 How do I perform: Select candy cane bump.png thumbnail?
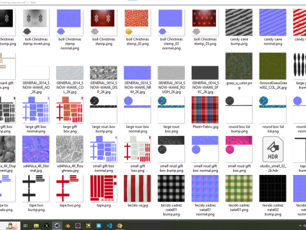click(x=239, y=22)
